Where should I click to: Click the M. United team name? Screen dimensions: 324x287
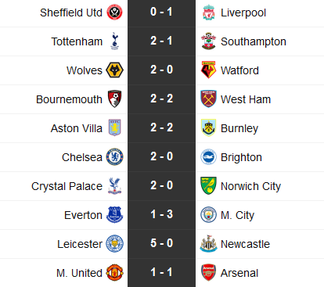click(79, 273)
